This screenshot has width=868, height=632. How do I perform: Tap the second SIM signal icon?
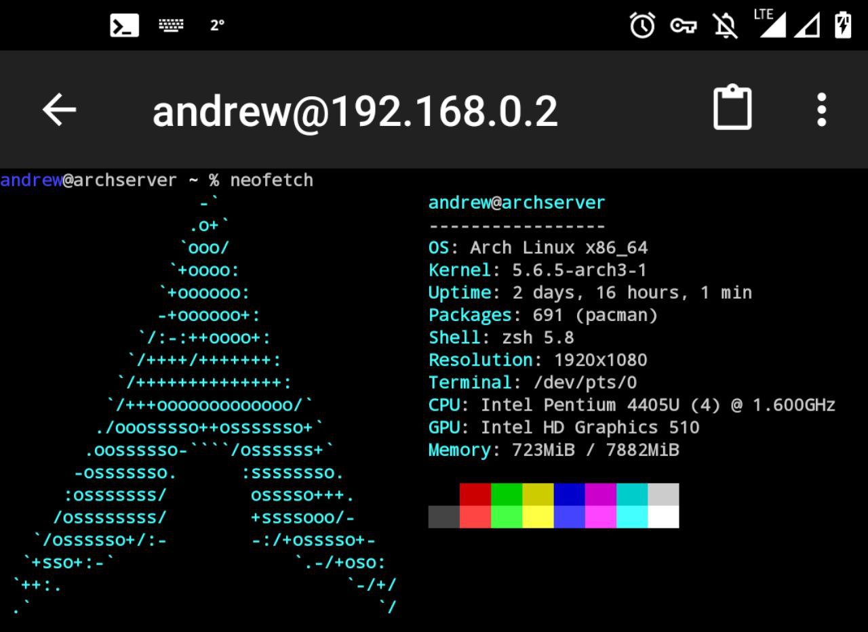[807, 26]
